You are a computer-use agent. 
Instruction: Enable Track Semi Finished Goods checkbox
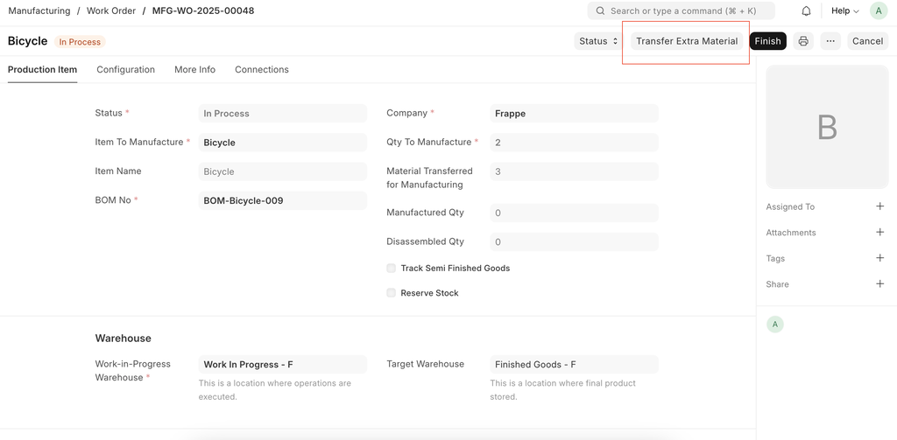pyautogui.click(x=392, y=269)
